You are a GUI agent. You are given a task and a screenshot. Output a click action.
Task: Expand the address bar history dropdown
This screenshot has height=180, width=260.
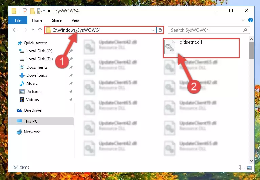(153, 30)
